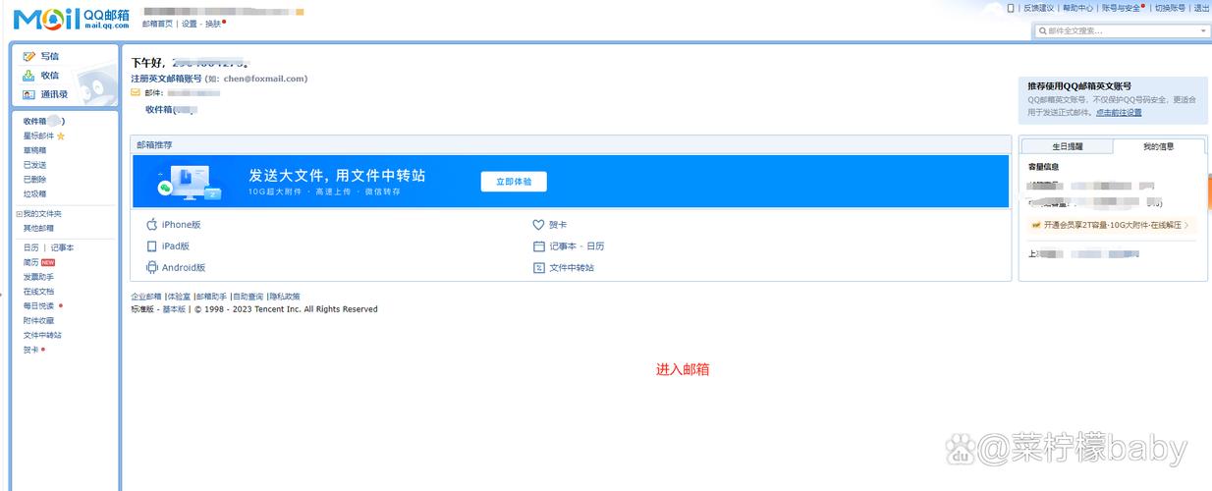
Task: Click the 收信 download icon
Action: (29, 75)
